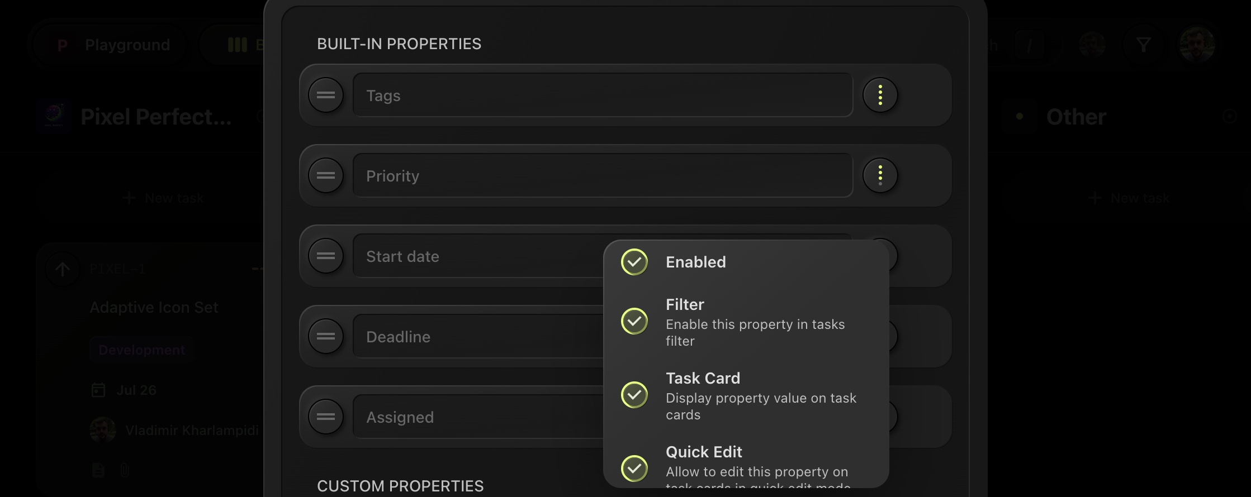Click the Deadline row drag handle
The width and height of the screenshot is (1251, 497).
pos(326,337)
